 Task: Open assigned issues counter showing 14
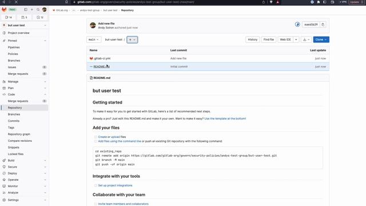(x=9, y=17)
